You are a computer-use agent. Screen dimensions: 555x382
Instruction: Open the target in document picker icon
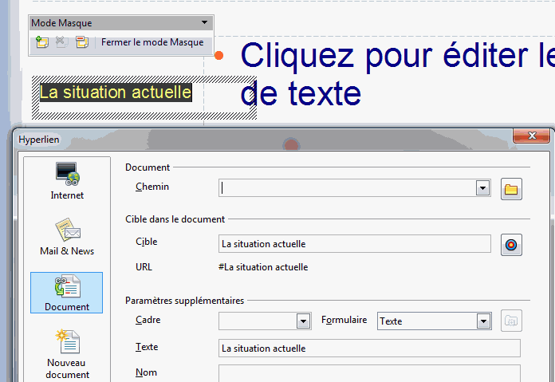click(x=511, y=245)
